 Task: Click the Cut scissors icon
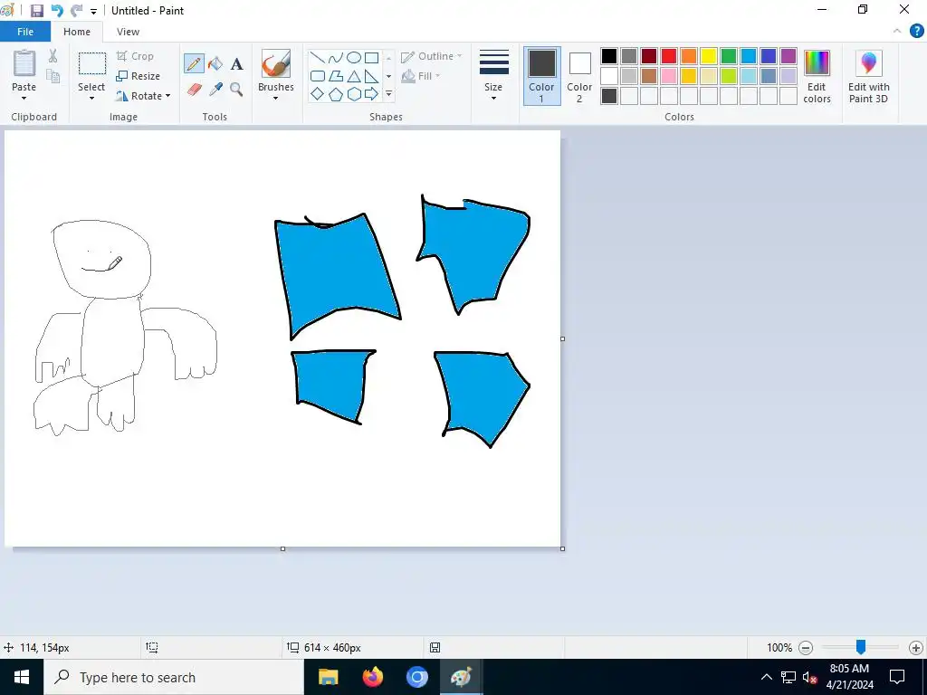coord(53,55)
